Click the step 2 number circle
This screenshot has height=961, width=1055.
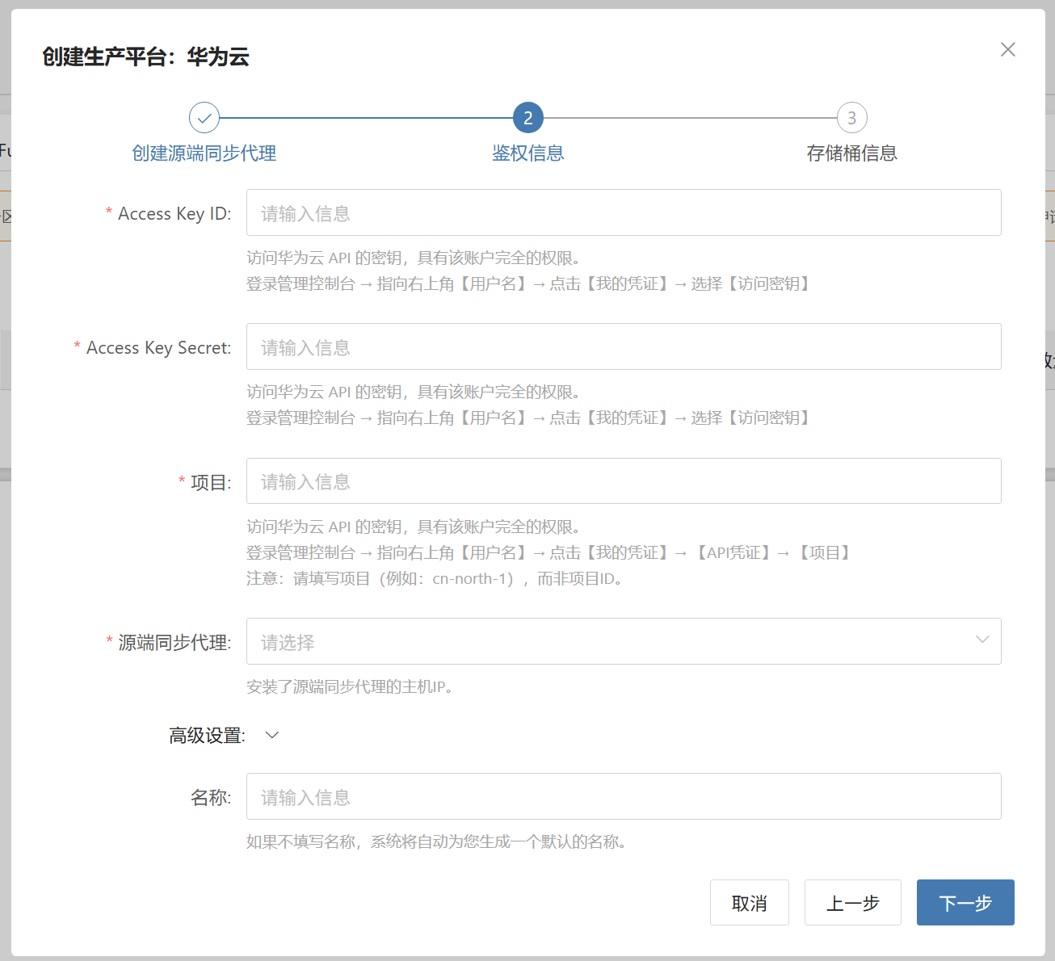pos(528,118)
